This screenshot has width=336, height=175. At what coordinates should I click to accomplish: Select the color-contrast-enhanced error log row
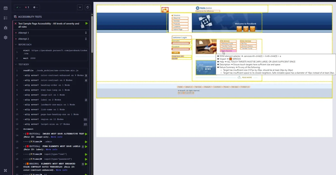(53, 75)
